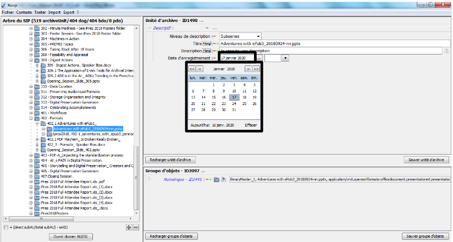Click Ouvrir dossier AU/OG button

[70, 236]
